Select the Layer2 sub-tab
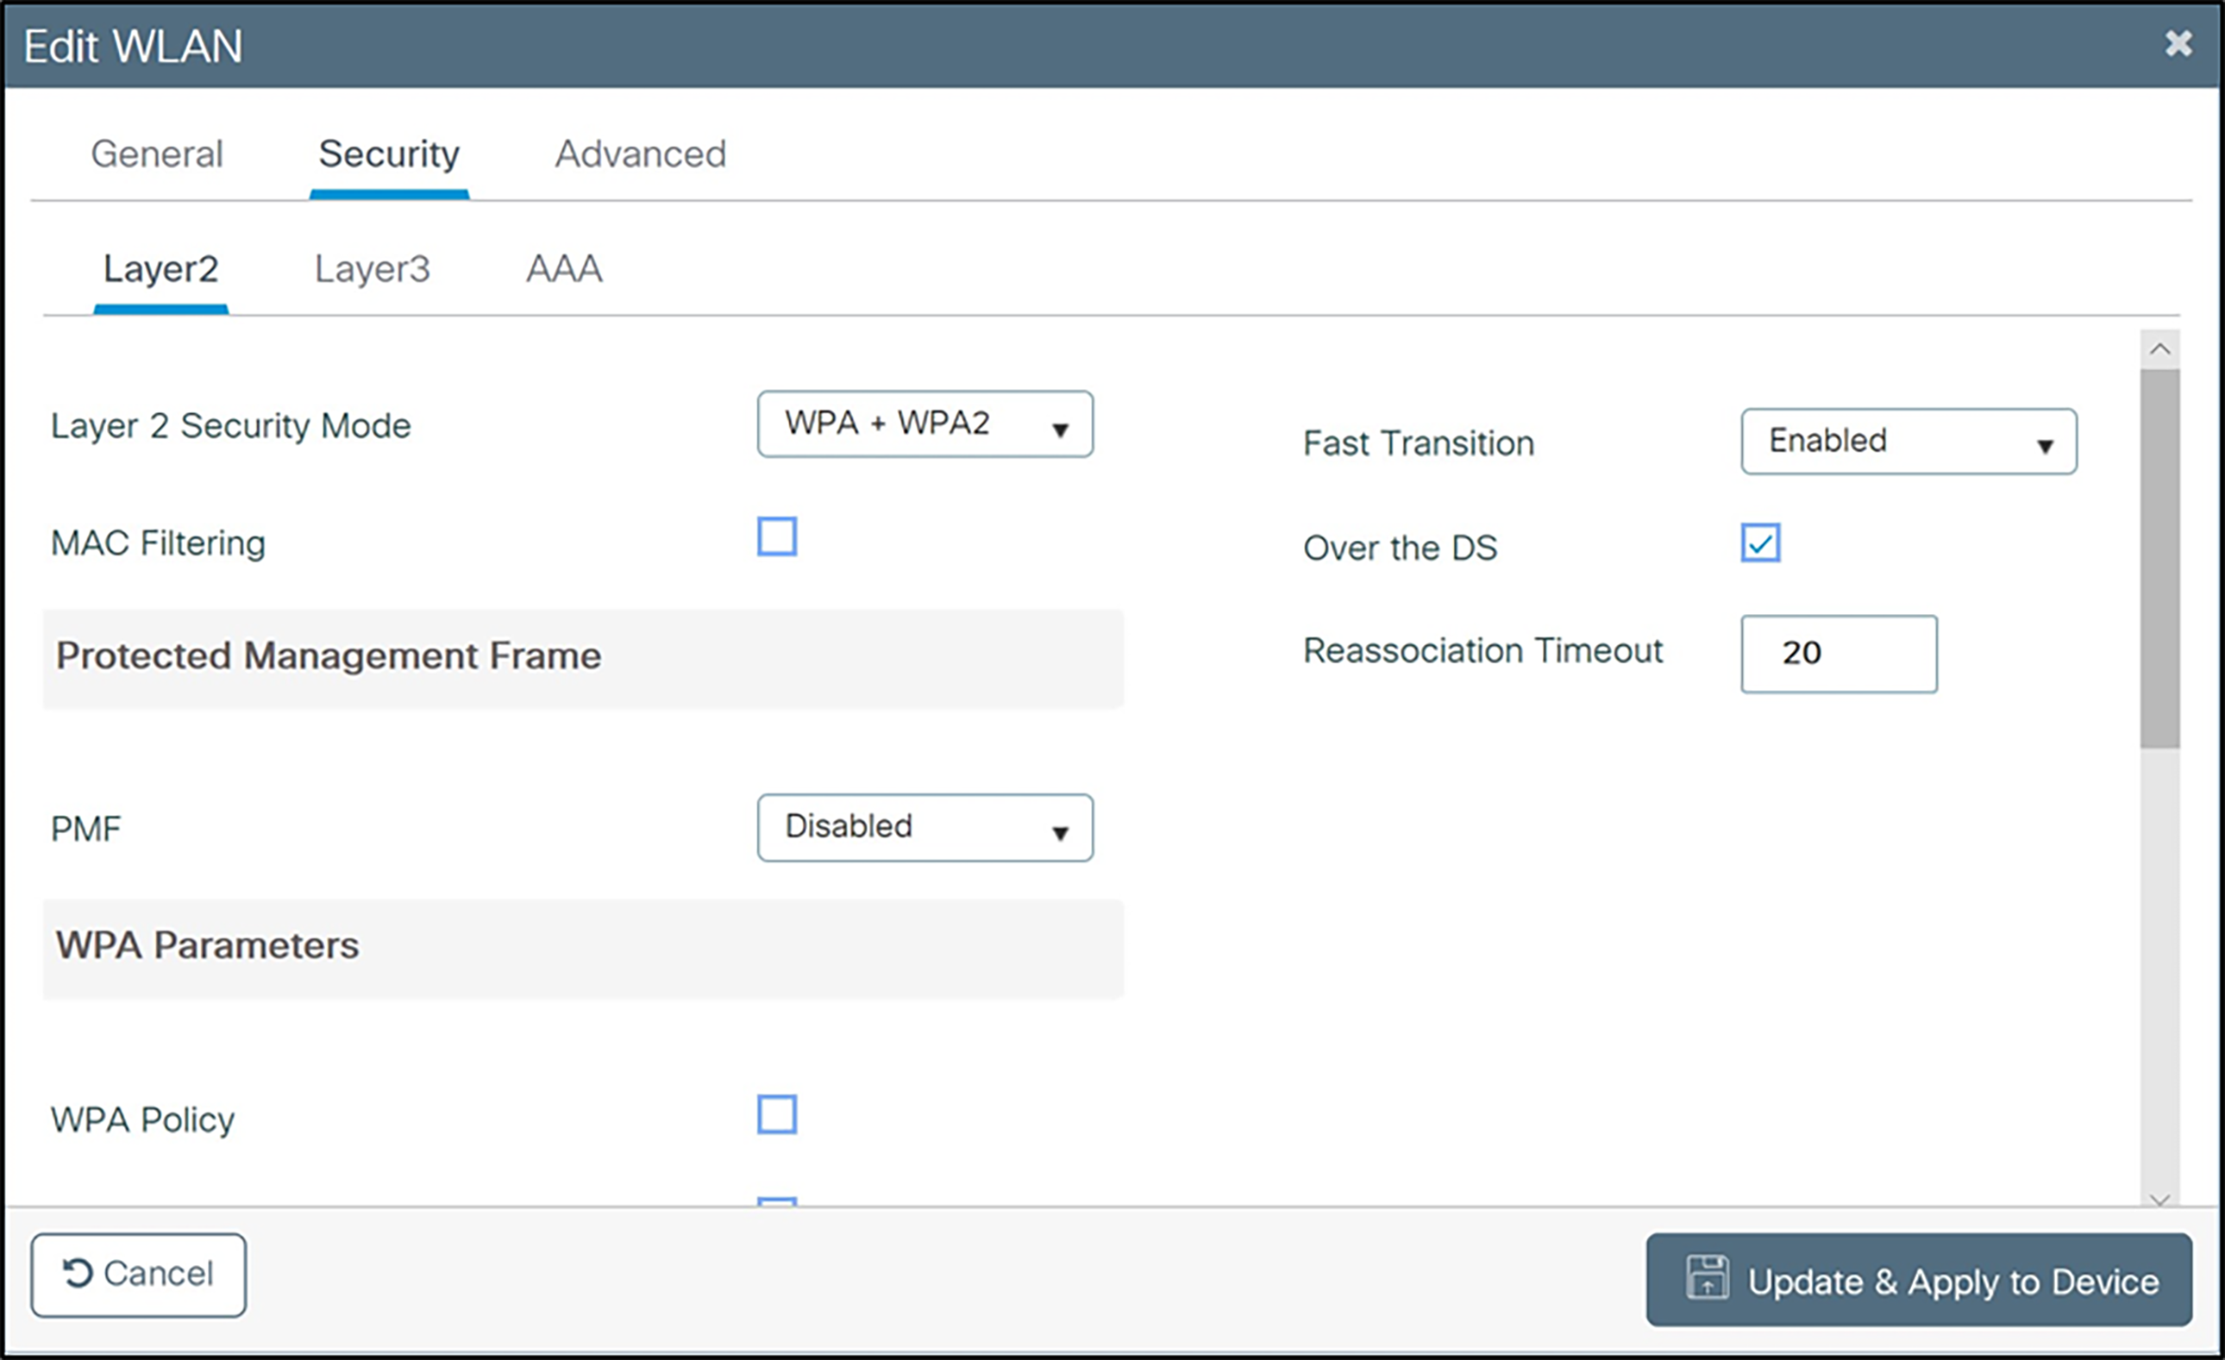 point(160,269)
